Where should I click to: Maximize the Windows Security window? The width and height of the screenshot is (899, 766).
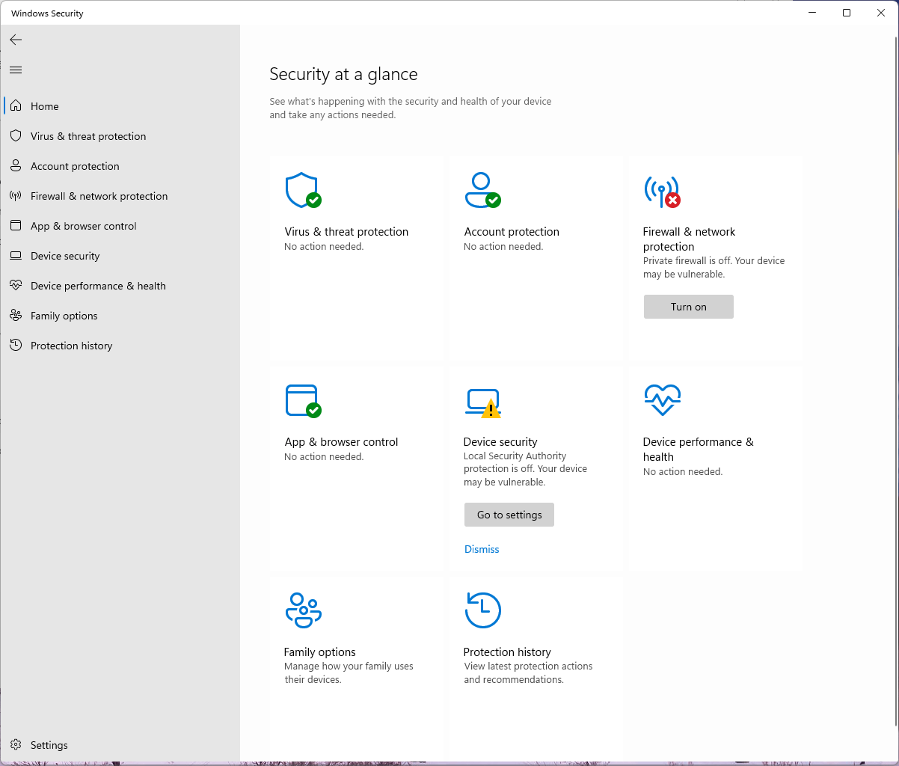847,13
